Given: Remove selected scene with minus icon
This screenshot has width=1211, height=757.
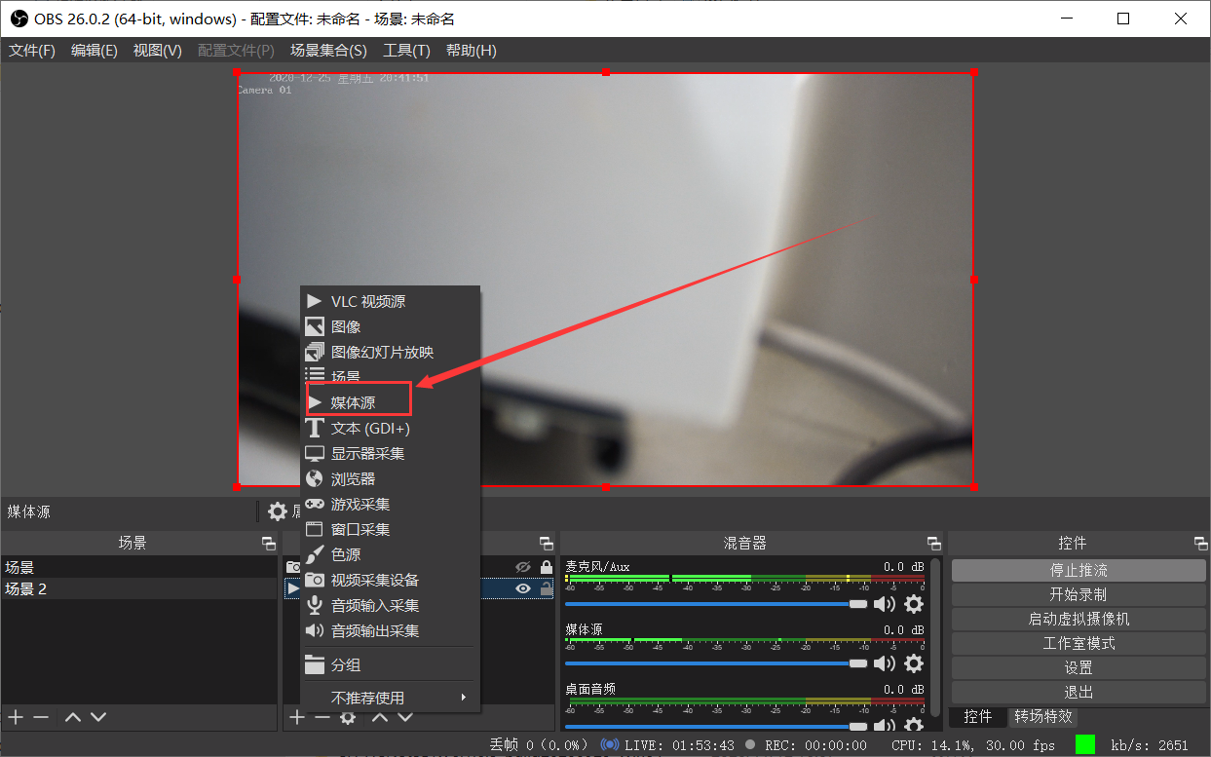Looking at the screenshot, I should pos(41,717).
